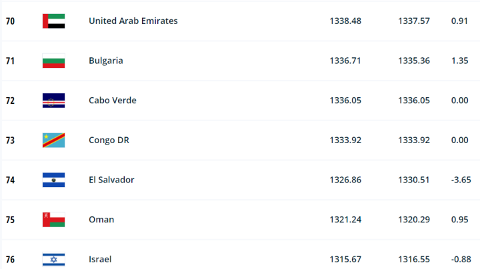Click El Salvador's -3.65 points change
This screenshot has height=269, width=480.
(x=461, y=180)
